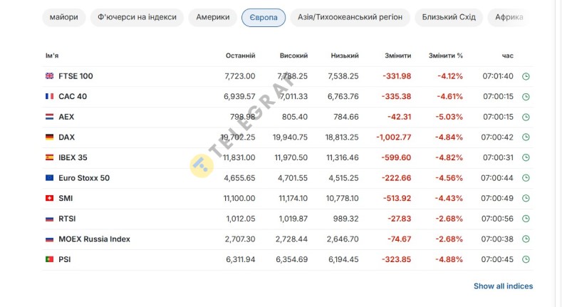Open the IBEX 35 index link
This screenshot has width=562, height=307.
(73, 157)
